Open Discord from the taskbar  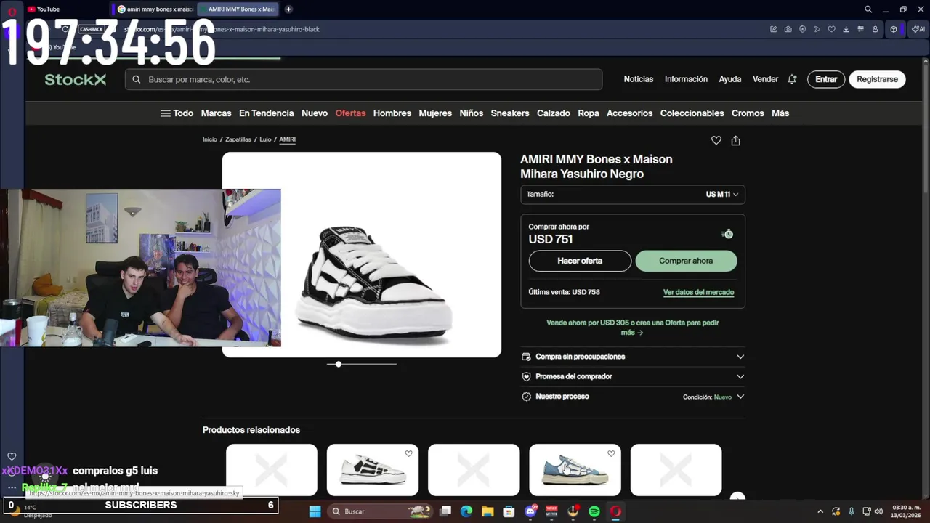pyautogui.click(x=531, y=511)
